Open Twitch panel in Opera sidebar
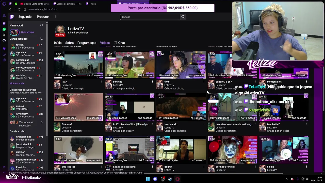The width and height of the screenshot is (325, 183). tap(4, 23)
